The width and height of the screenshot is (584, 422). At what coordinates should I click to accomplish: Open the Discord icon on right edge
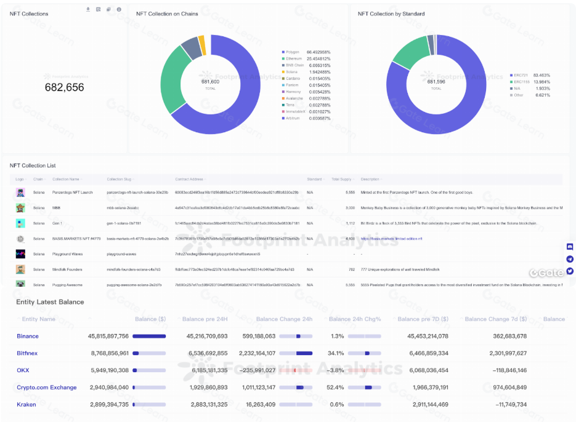click(570, 247)
